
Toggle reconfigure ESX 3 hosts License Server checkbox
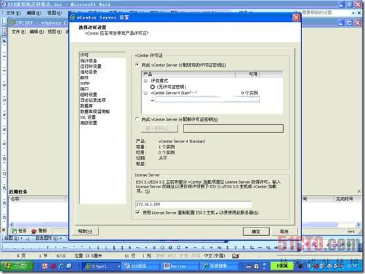click(x=138, y=213)
